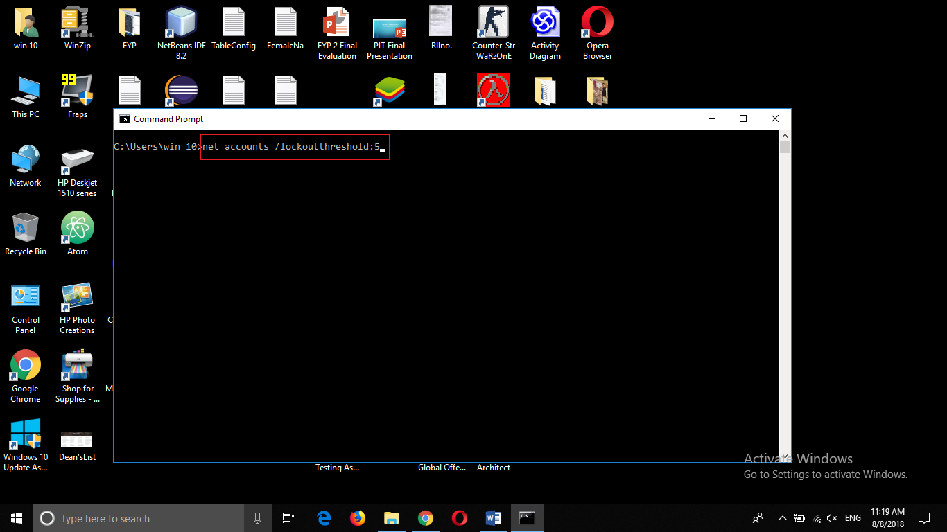Viewport: 947px width, 532px height.
Task: Open the Action Center
Action: click(924, 517)
